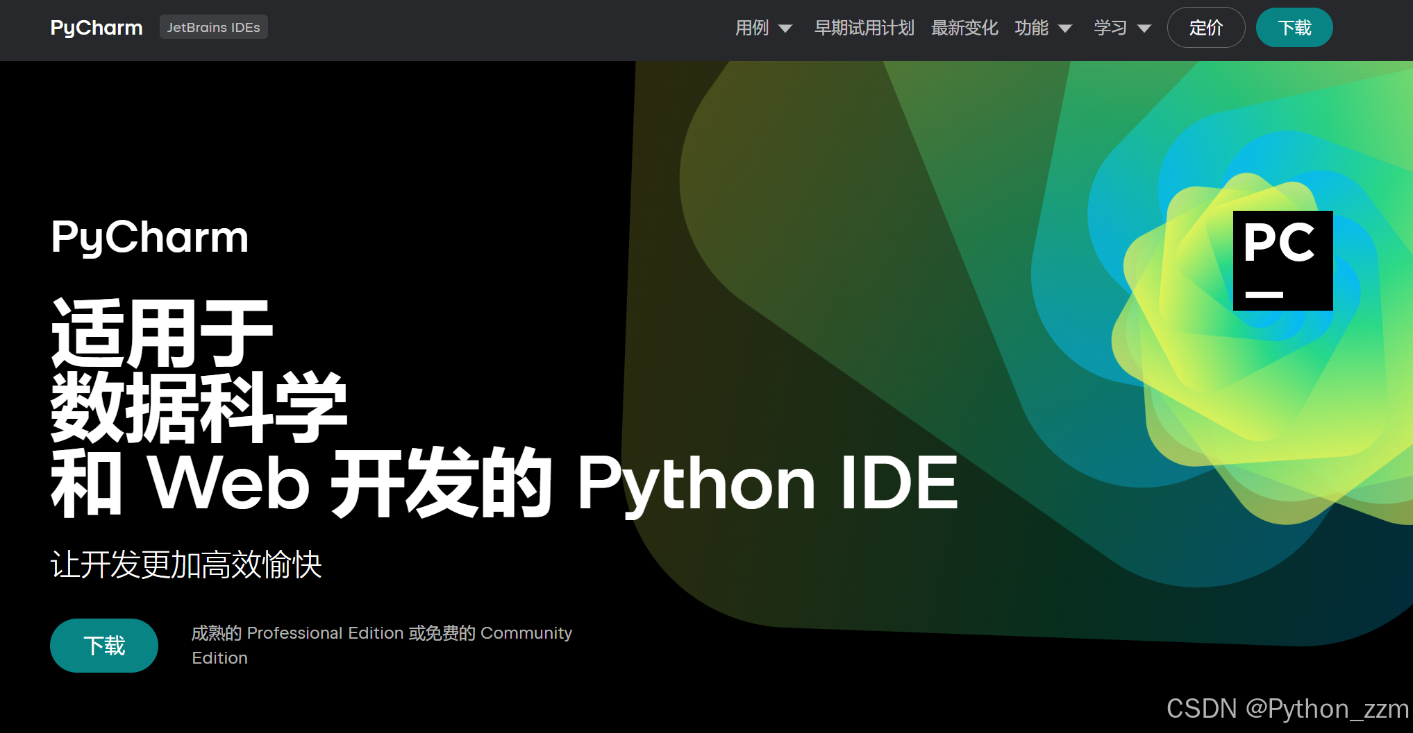This screenshot has width=1413, height=733.
Task: Click the PC PyCharm product icon
Action: [x=1282, y=261]
